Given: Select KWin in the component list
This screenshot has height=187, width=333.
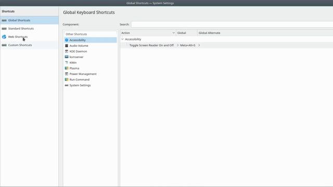Looking at the screenshot, I should [x=91, y=62].
